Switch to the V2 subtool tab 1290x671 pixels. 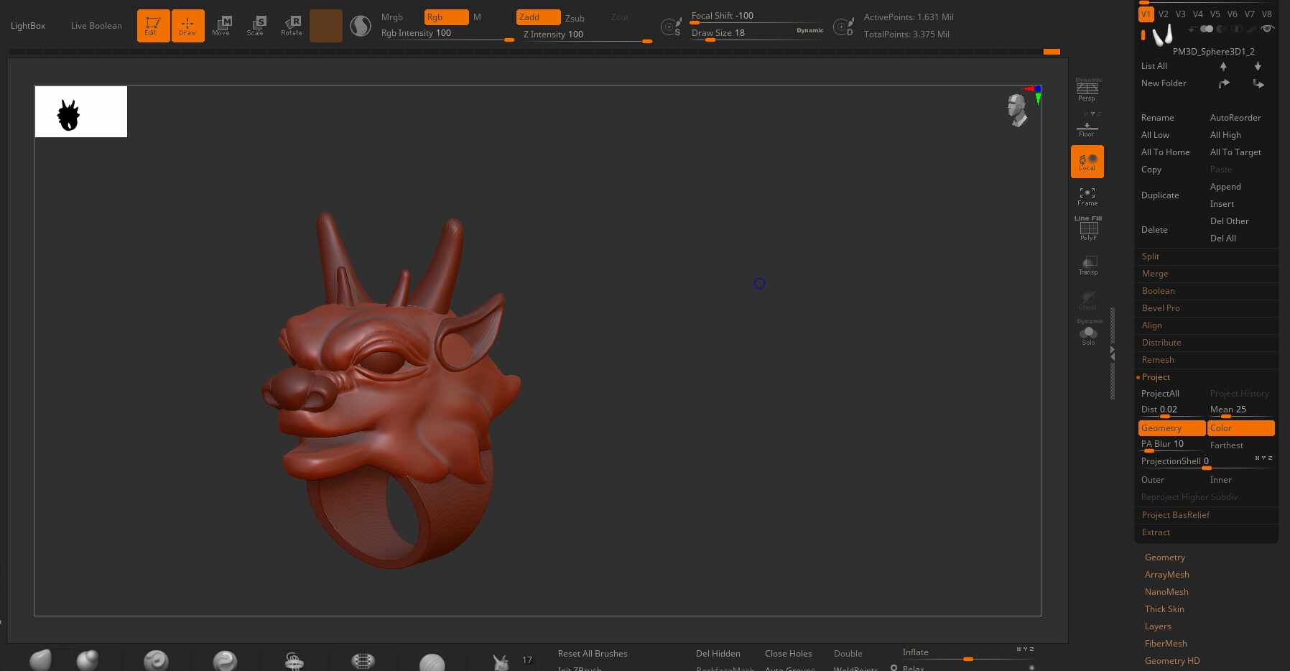coord(1163,14)
